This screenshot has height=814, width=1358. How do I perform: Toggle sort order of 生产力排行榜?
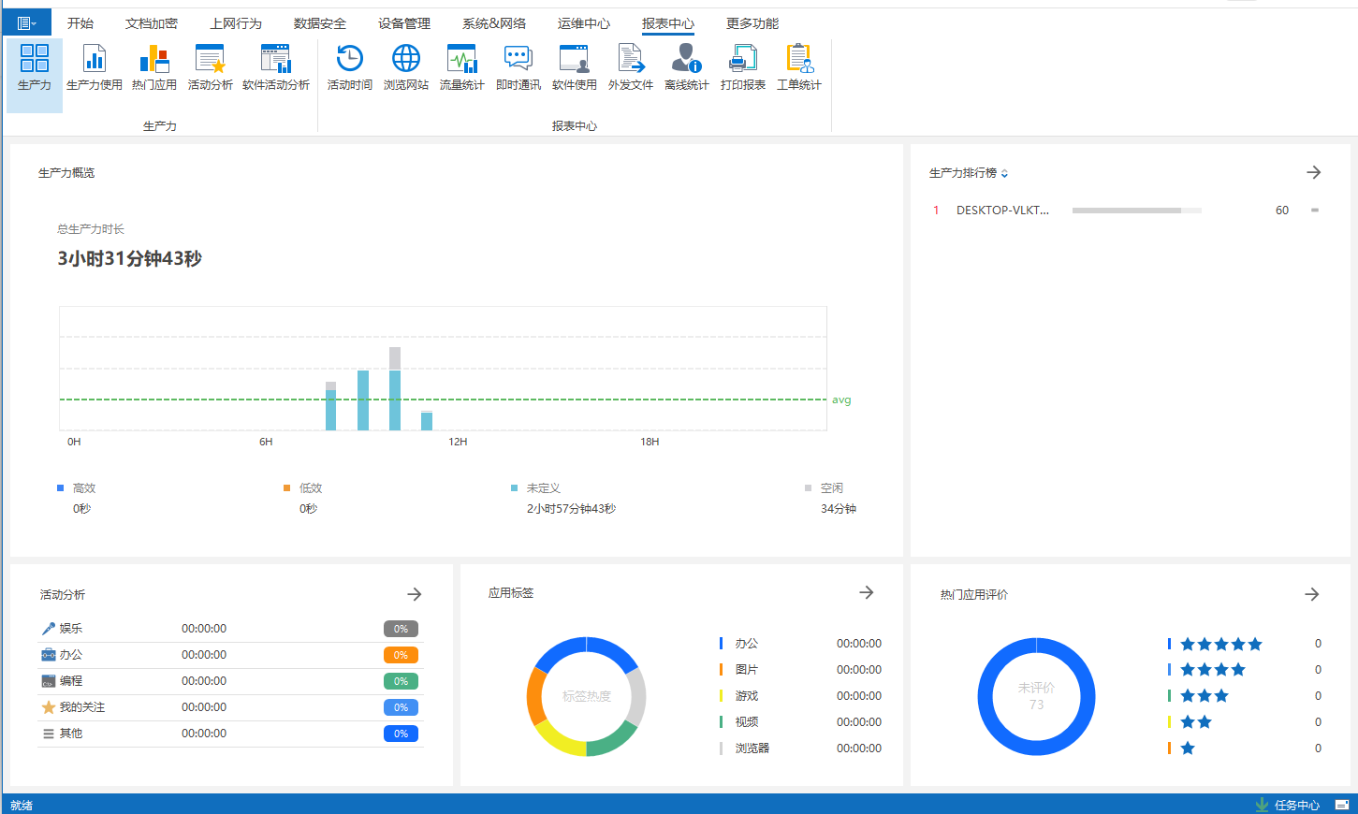pos(1004,174)
